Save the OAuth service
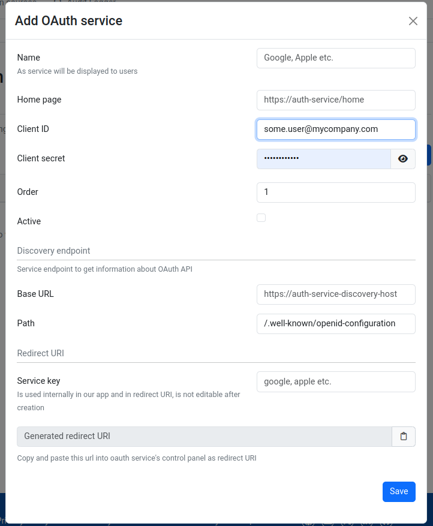Image resolution: width=433 pixels, height=526 pixels. [399, 491]
